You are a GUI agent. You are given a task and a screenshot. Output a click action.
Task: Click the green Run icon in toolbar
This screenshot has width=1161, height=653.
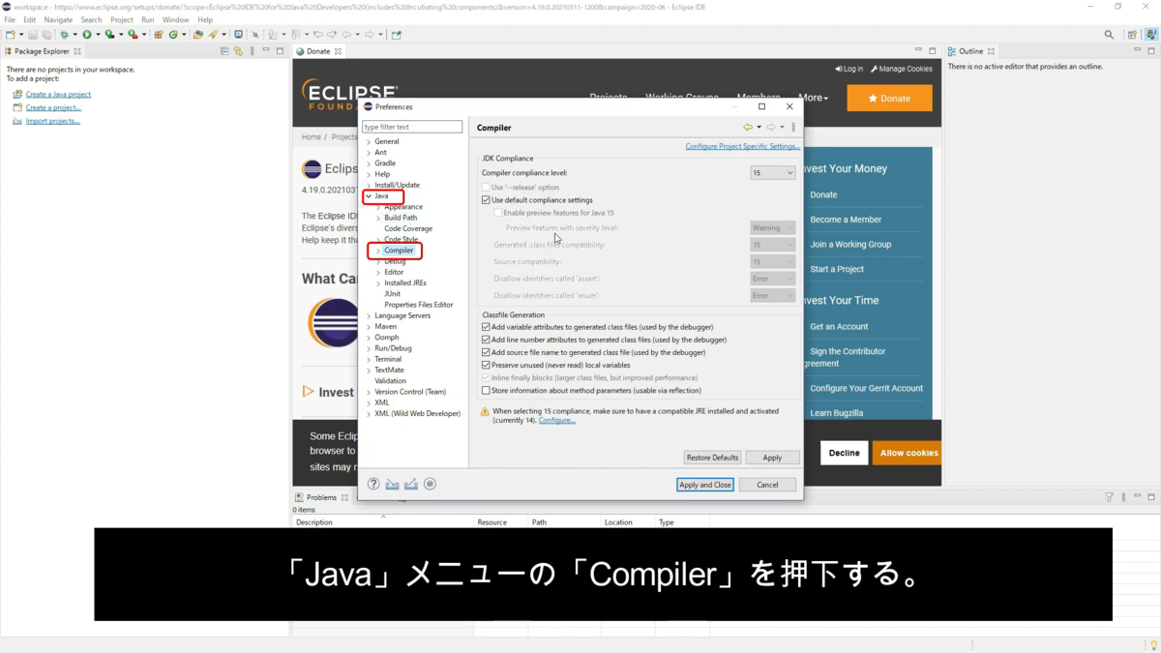tap(87, 34)
